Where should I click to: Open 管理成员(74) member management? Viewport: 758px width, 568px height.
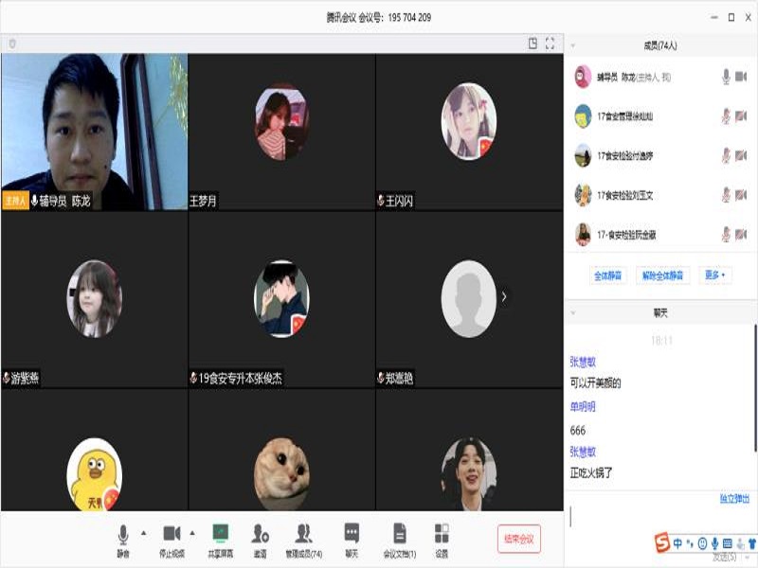click(x=303, y=534)
